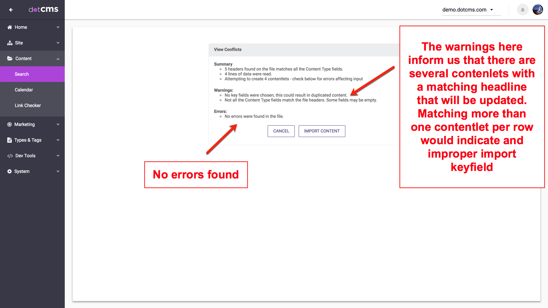
Task: Click the System gear icon
Action: [x=9, y=172]
